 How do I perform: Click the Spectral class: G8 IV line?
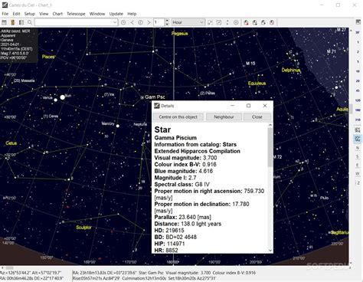coord(182,185)
